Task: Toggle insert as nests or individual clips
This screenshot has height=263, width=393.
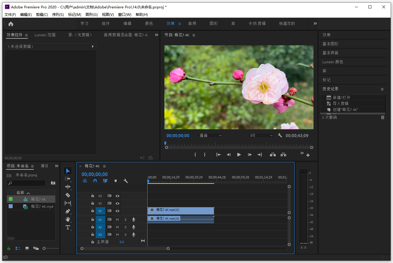Action: (x=85, y=181)
